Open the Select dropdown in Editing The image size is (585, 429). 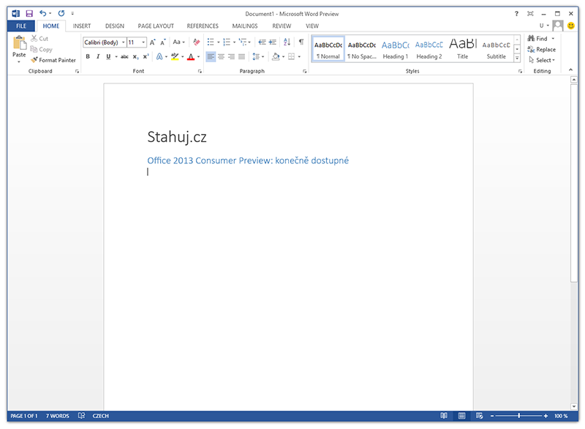point(542,60)
